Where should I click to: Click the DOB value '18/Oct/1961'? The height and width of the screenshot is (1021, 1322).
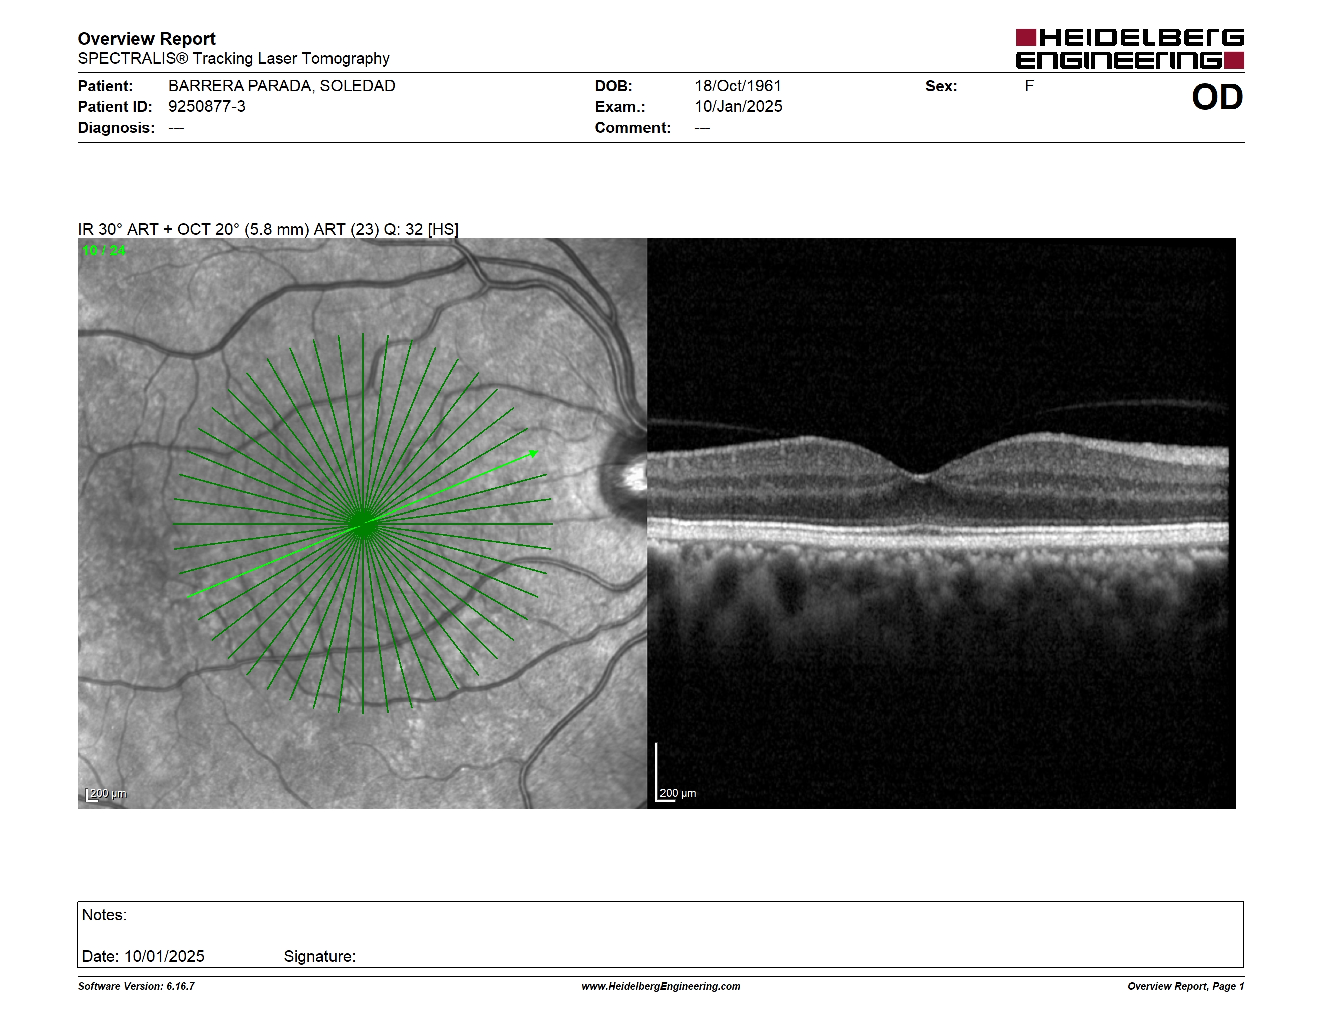(x=738, y=86)
